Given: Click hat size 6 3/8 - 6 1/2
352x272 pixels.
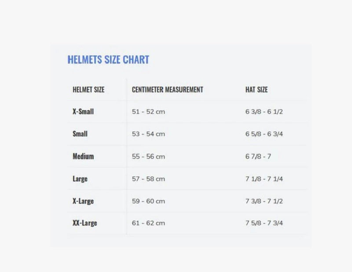Looking at the screenshot, I should pyautogui.click(x=264, y=112).
